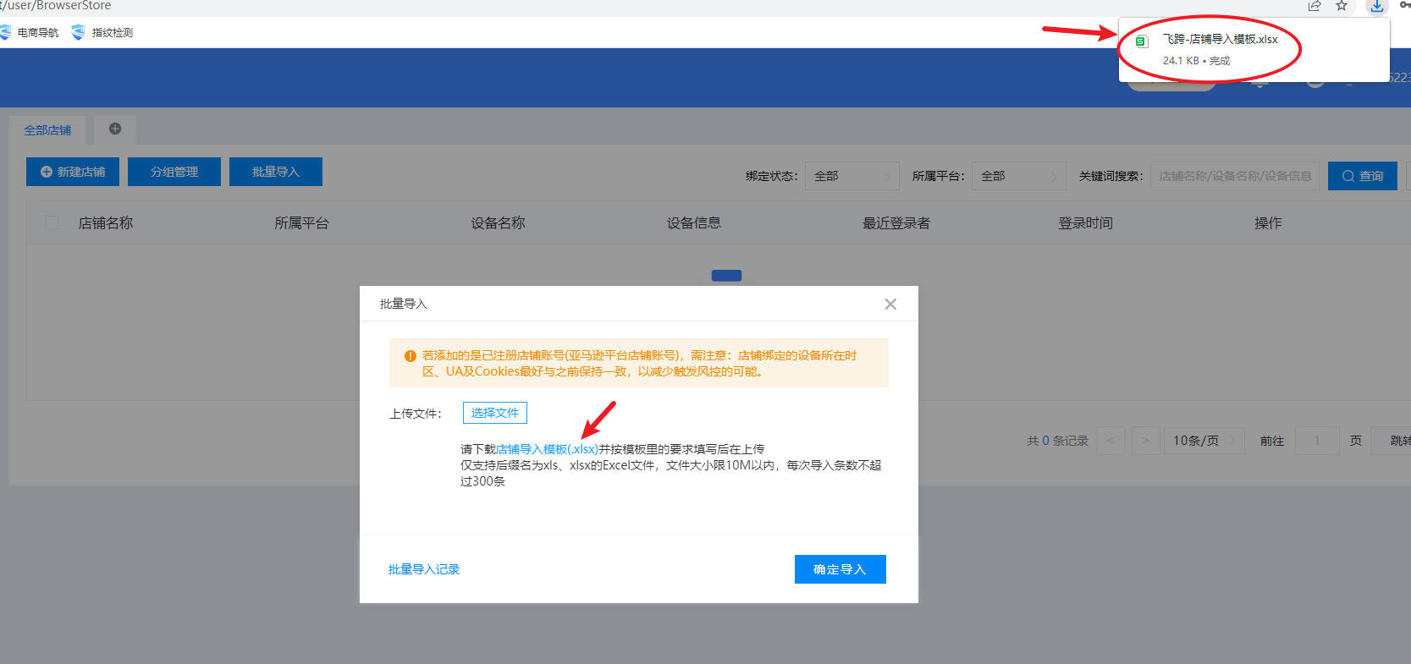Click the 查询 search button

click(x=1362, y=176)
